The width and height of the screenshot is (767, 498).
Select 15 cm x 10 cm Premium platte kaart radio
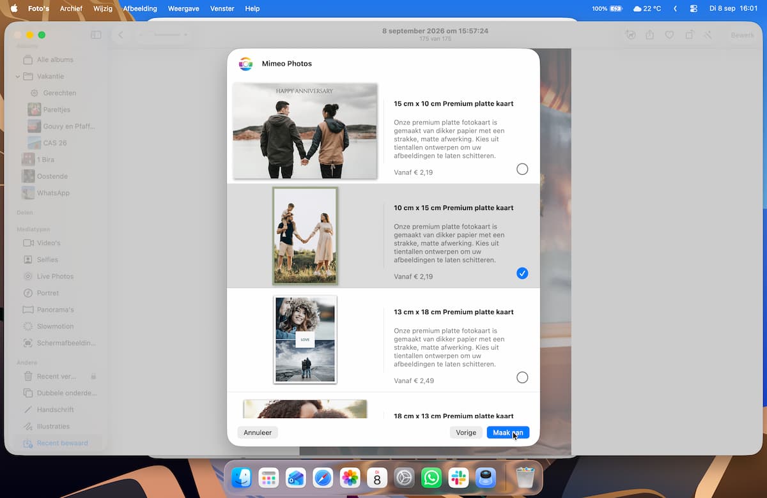tap(522, 169)
